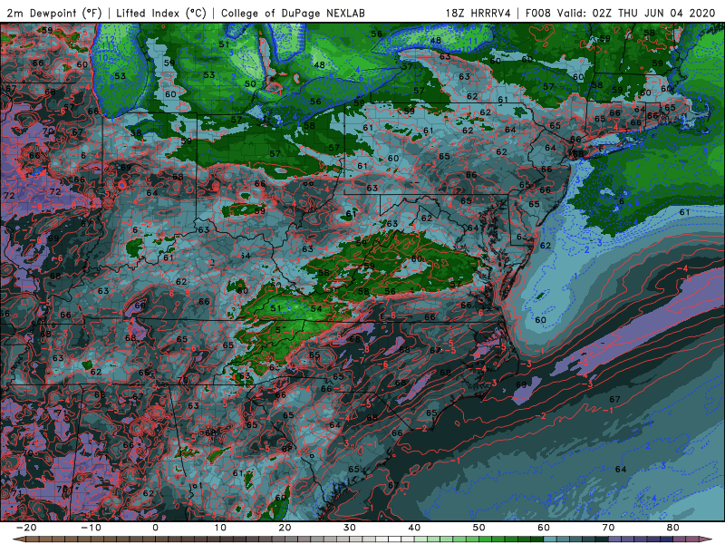
Task: Click the offshore '61' dewpoint value at the east edge
Action: pos(684,212)
